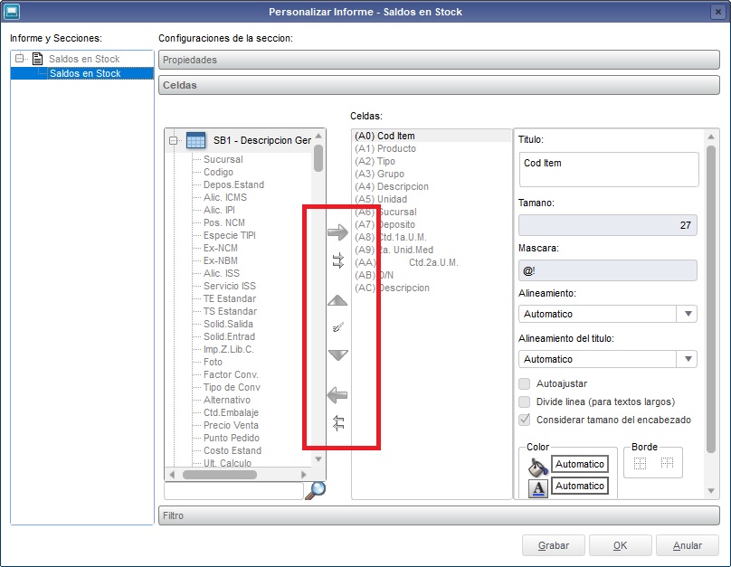The width and height of the screenshot is (731, 567).
Task: Select Codigo in the field tree
Action: coord(218,172)
